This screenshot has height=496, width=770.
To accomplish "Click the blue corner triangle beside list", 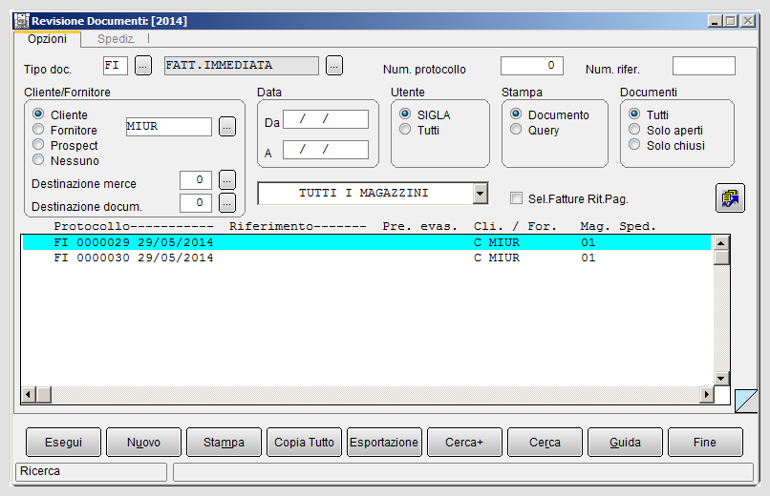I will coord(746,401).
